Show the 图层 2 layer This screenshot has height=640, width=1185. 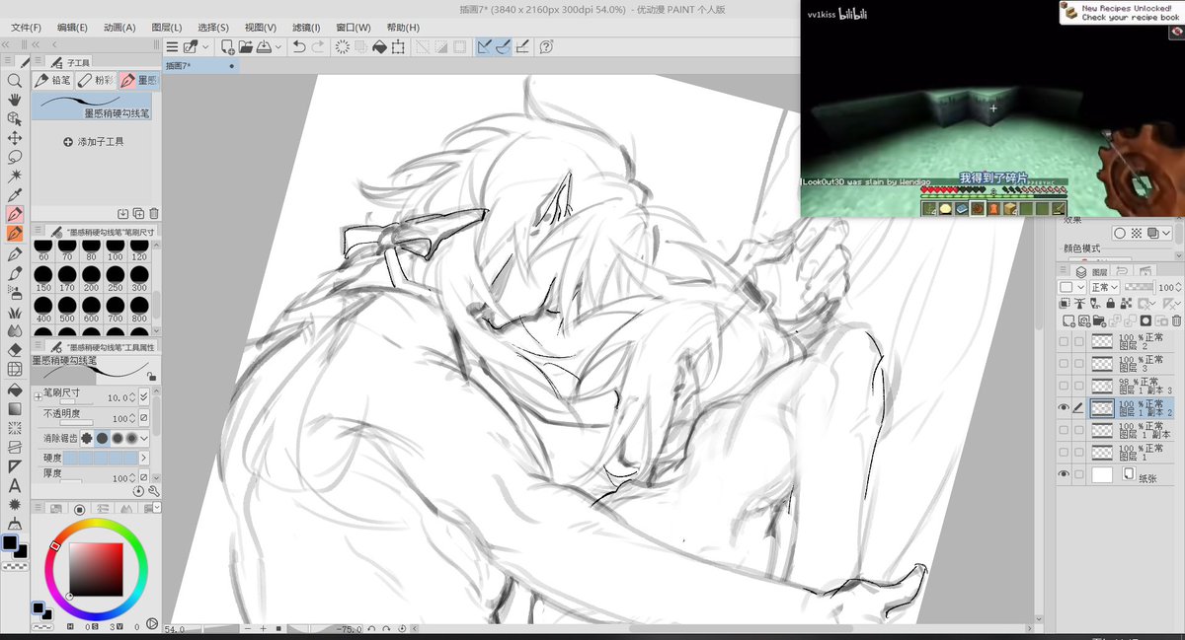(1064, 341)
